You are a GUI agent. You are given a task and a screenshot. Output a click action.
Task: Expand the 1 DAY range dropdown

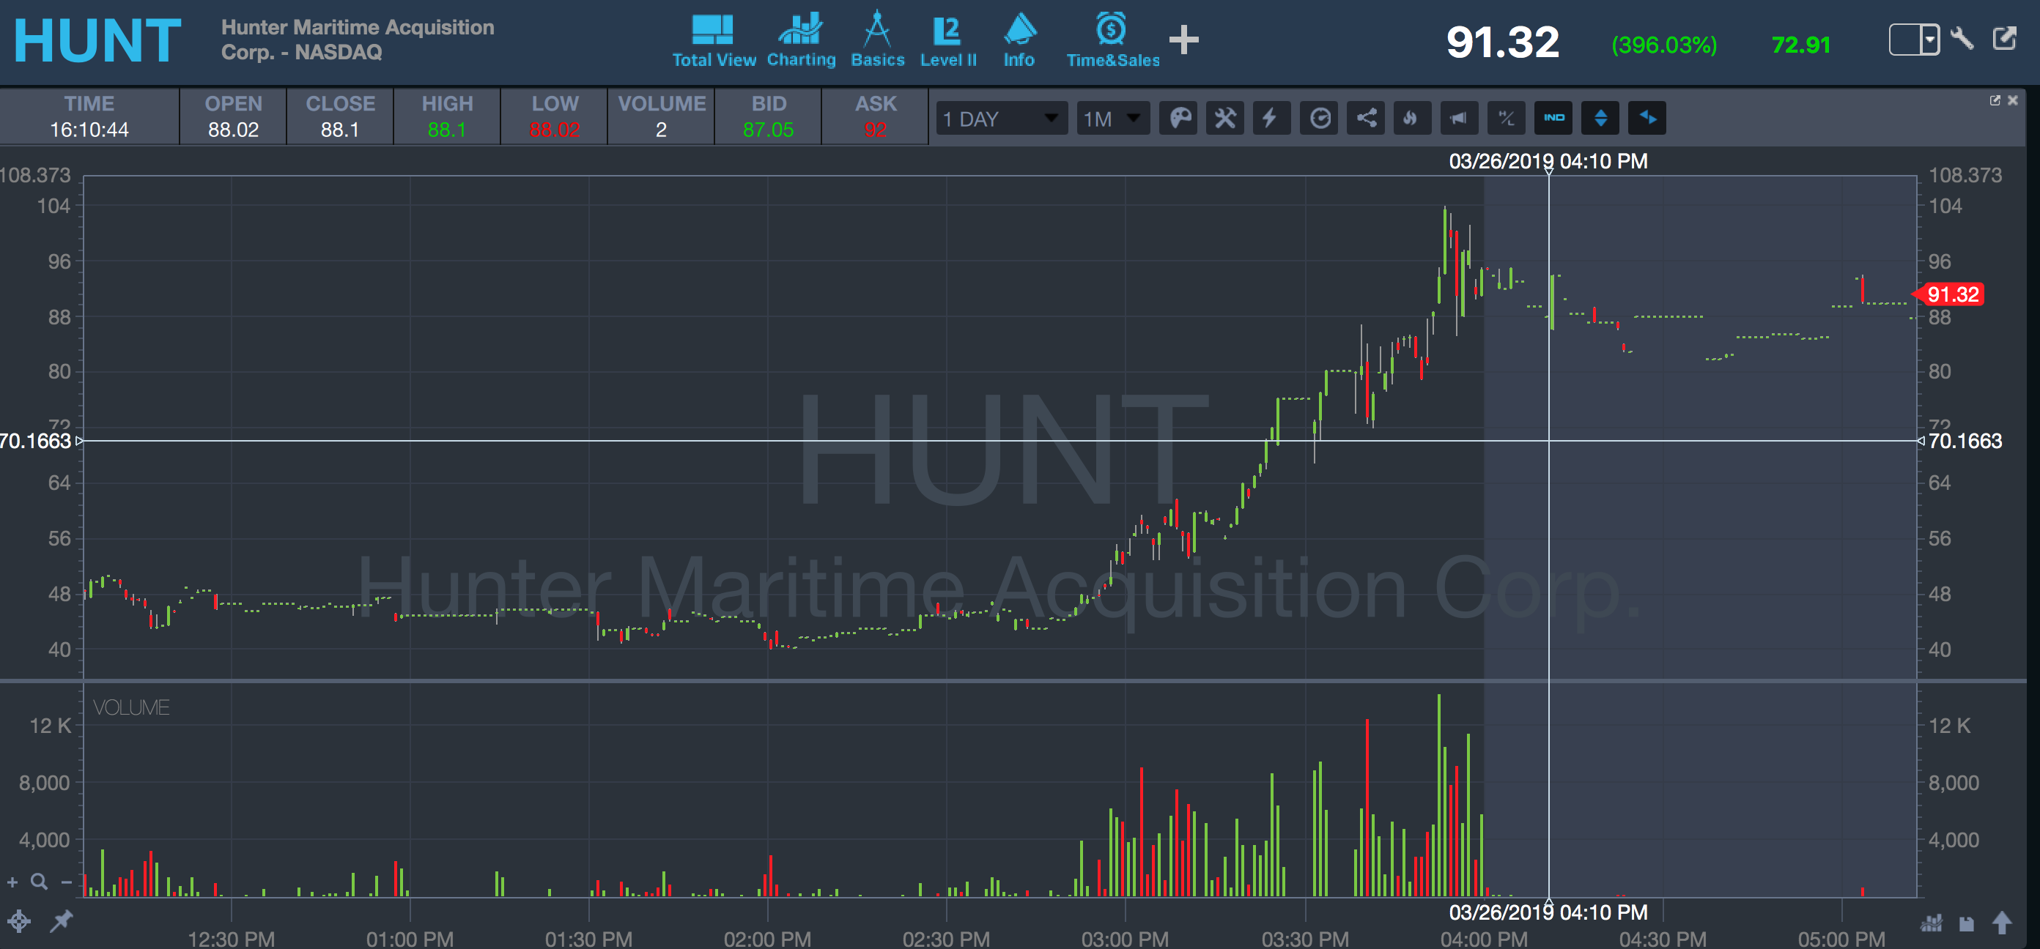[x=1001, y=119]
